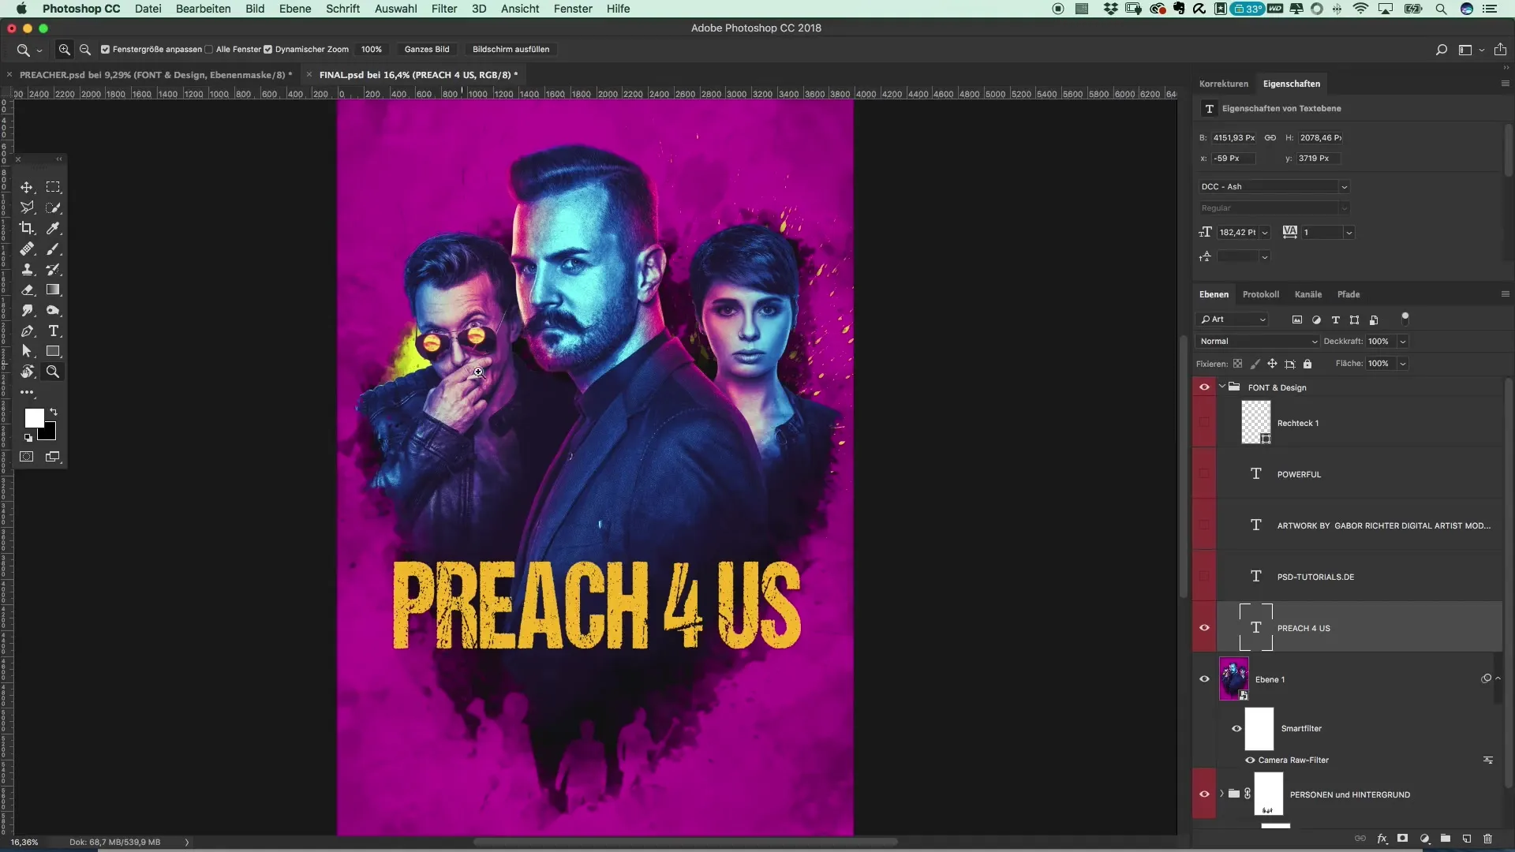Image resolution: width=1515 pixels, height=852 pixels.
Task: Select the Eyedropper tool
Action: (53, 228)
